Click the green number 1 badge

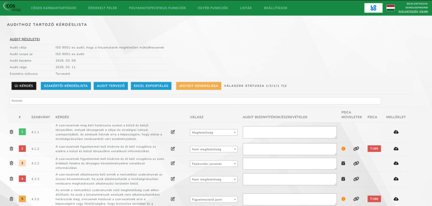point(22,132)
